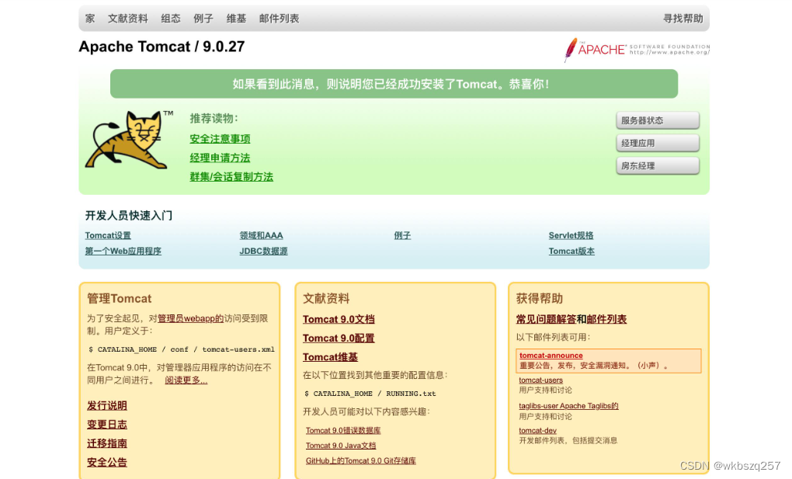Open the 常见问题解答和邮件列表 link

coord(571,319)
